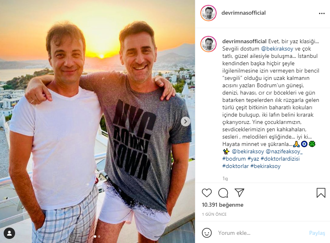Open devrimnasofficial profile from header username
Screen dimensions: 330x243
click(244, 13)
